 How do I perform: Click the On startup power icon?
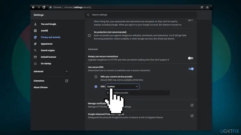35,63
